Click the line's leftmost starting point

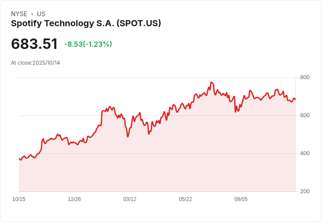point(19,159)
